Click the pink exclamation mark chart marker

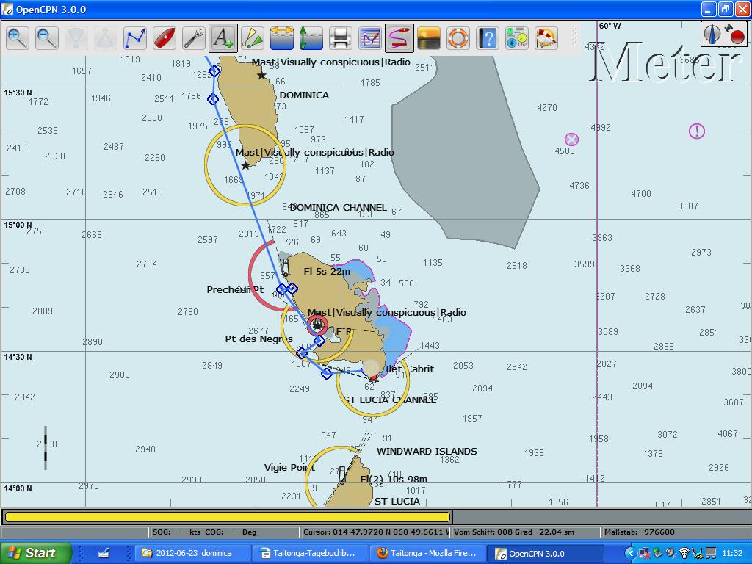point(697,131)
